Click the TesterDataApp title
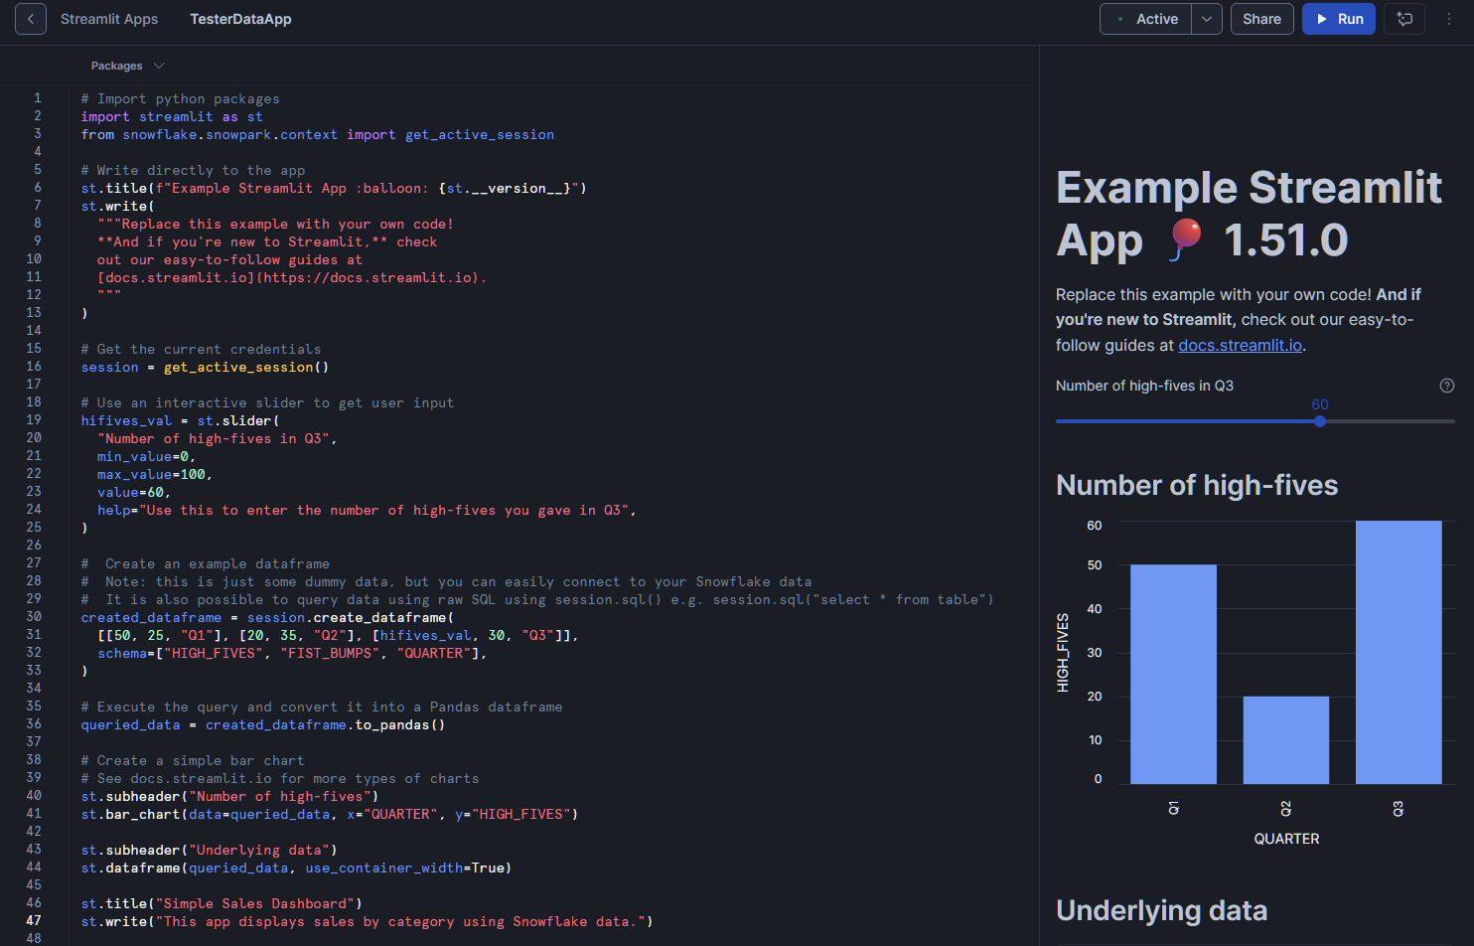This screenshot has width=1474, height=946. click(240, 19)
